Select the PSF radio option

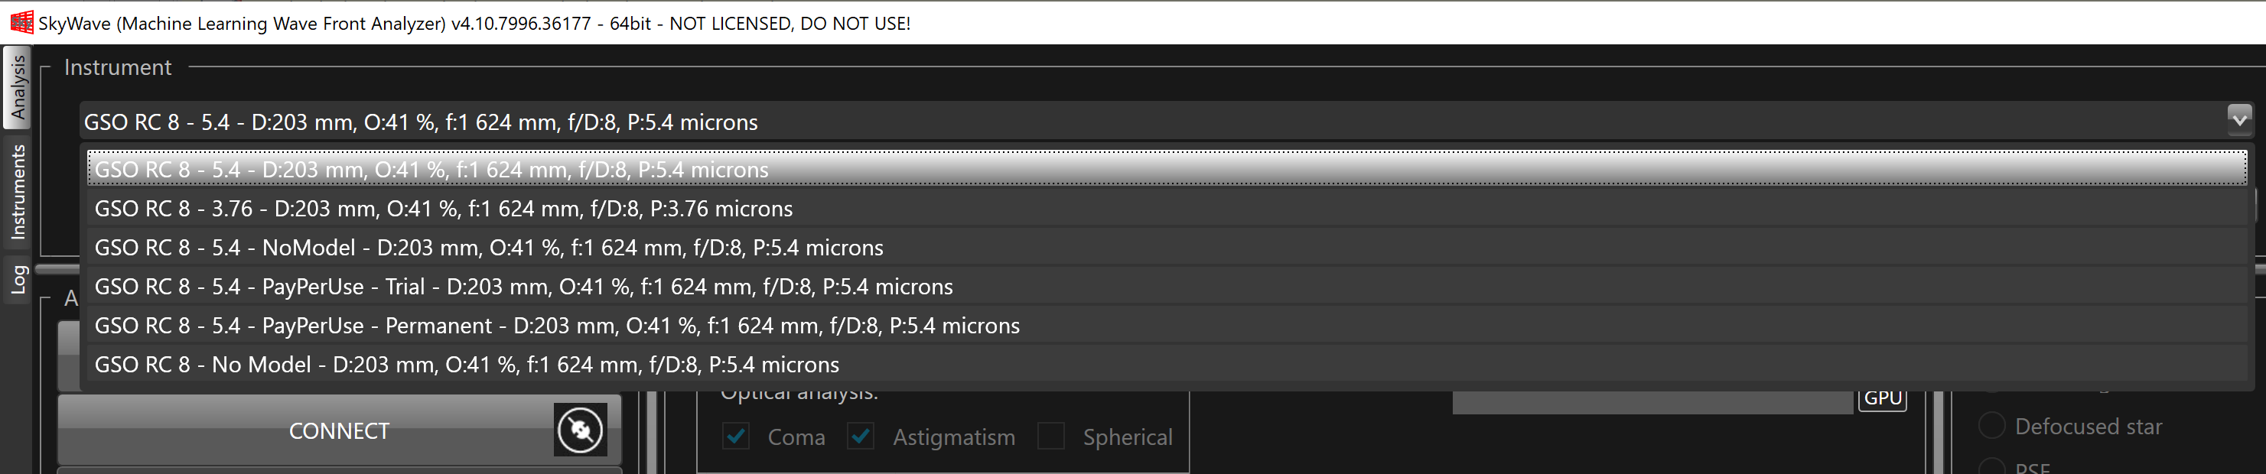point(1991,467)
